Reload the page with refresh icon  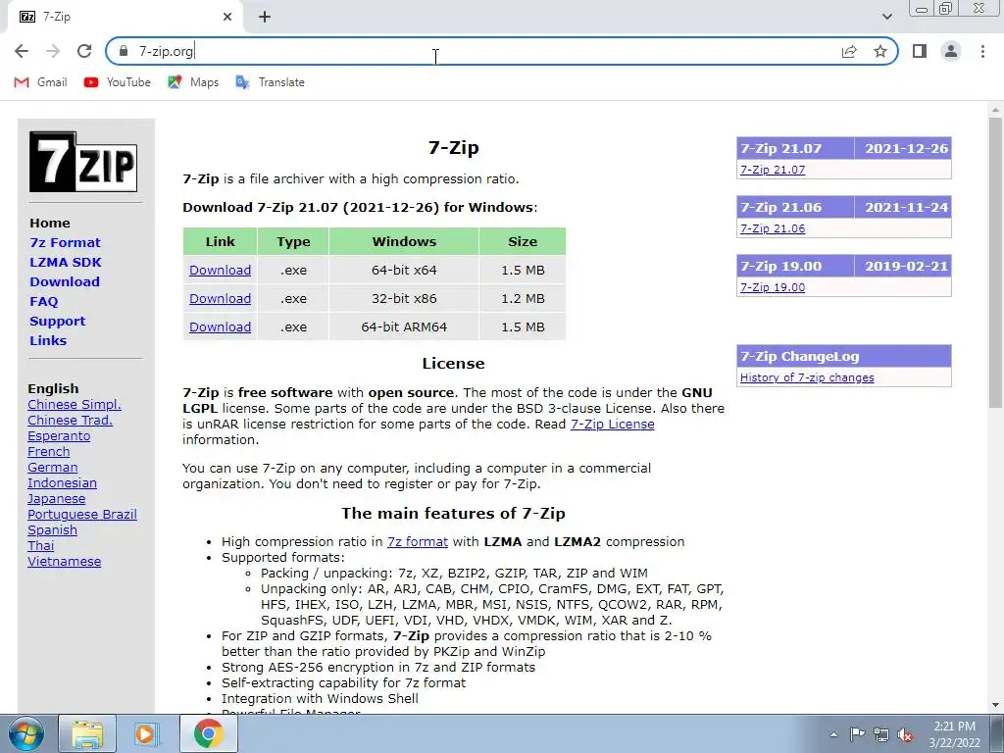(84, 51)
